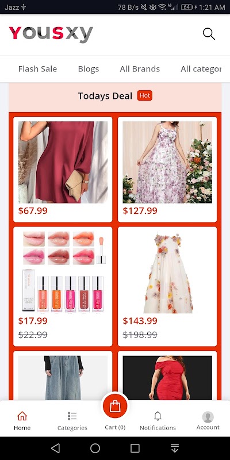Open the red shopping bag cart button
Image resolution: width=230 pixels, height=460 pixels.
[x=114, y=406]
